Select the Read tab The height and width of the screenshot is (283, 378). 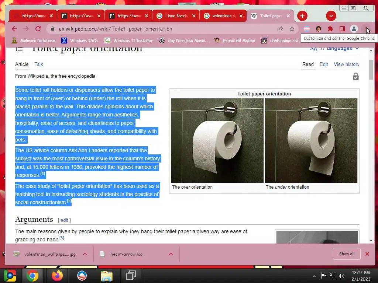click(308, 64)
